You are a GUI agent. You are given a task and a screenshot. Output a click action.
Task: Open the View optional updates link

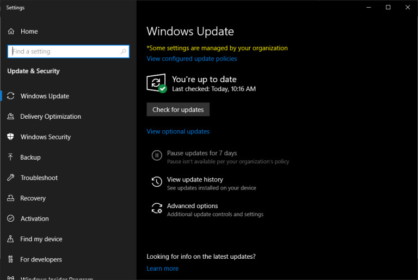[178, 132]
